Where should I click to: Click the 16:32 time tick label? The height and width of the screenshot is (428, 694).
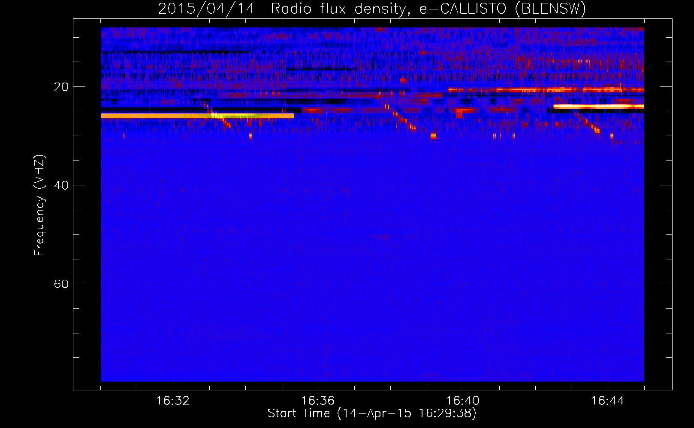(x=173, y=401)
